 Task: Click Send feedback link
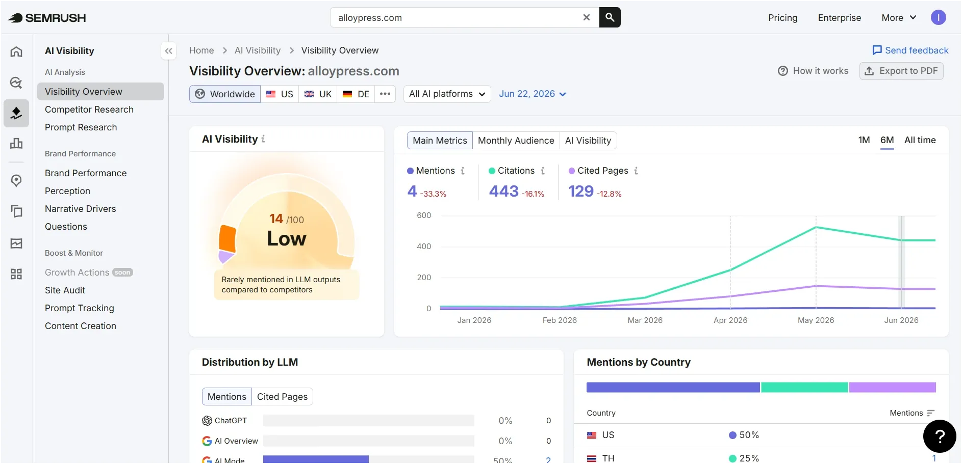pyautogui.click(x=910, y=50)
